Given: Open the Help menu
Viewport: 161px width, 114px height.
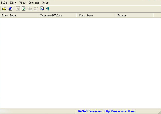Looking at the screenshot, I should [45, 3].
